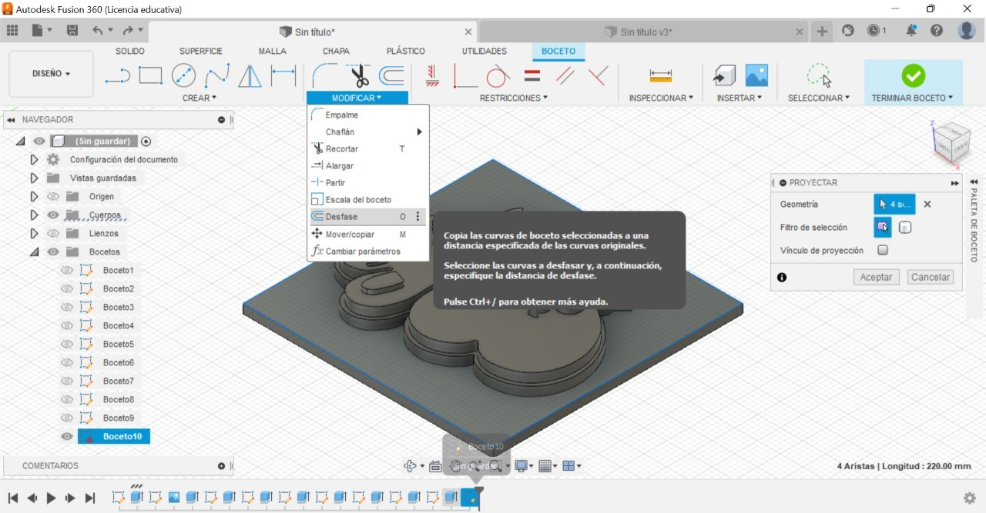986x513 pixels.
Task: Apply the Coincident constraint icon
Action: (464, 75)
